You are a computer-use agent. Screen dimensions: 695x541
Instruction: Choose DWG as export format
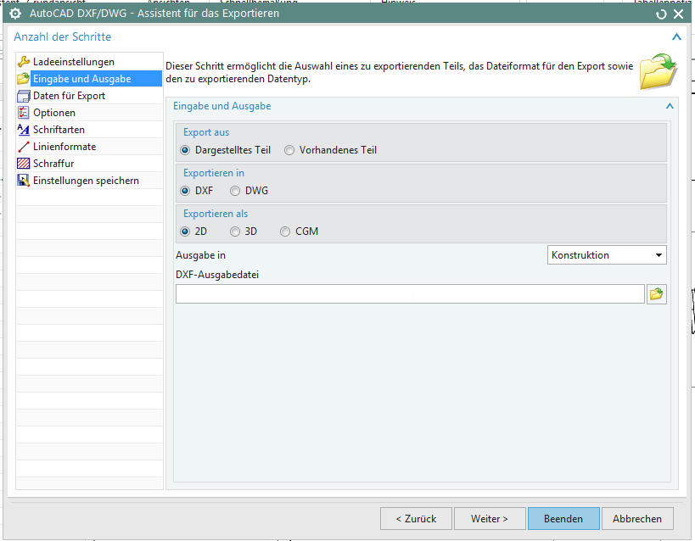pyautogui.click(x=235, y=191)
